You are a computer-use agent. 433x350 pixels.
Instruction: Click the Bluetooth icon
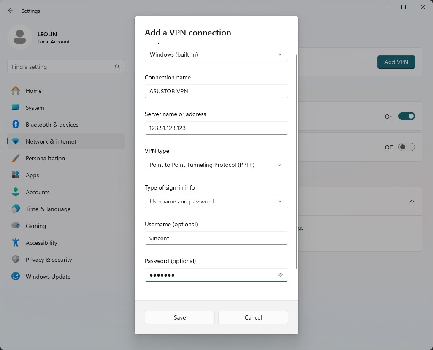(x=16, y=124)
